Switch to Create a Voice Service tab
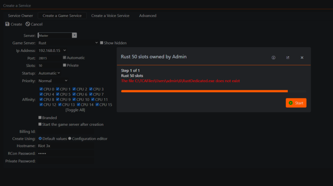The image size is (333, 186). 110,16
